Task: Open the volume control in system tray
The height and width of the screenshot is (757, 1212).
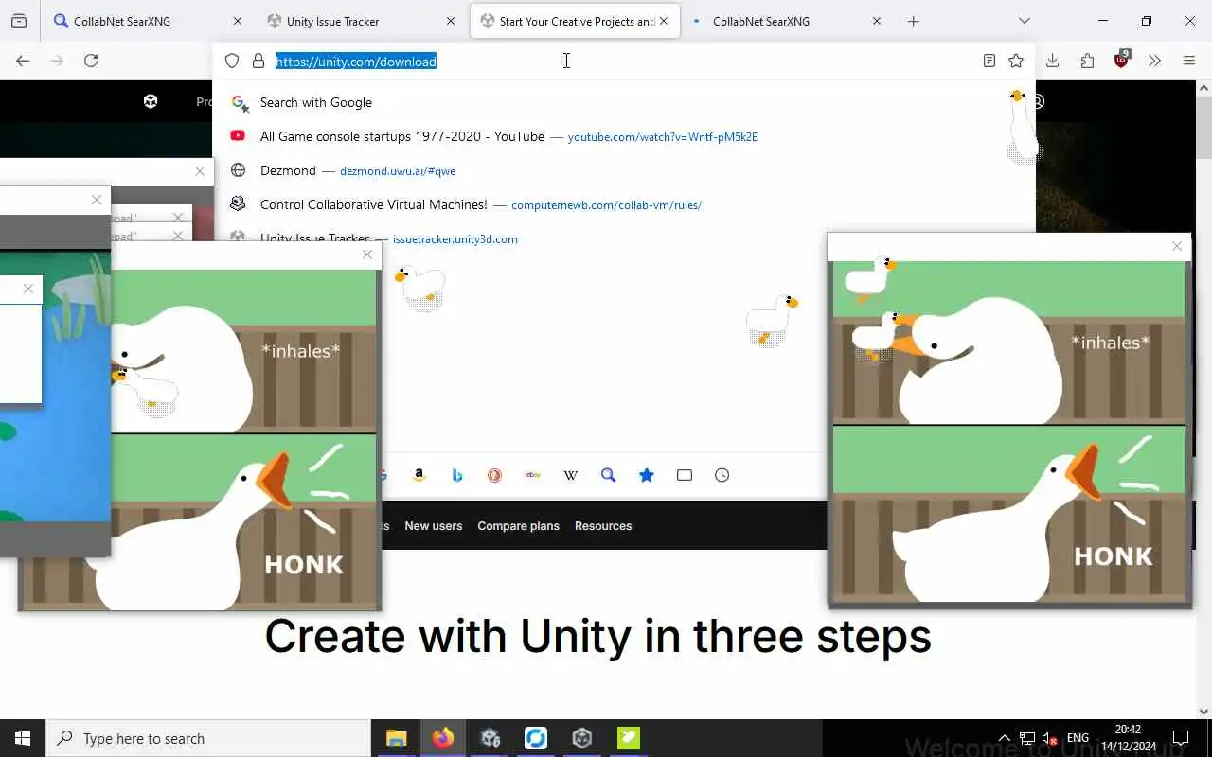Action: [1049, 738]
